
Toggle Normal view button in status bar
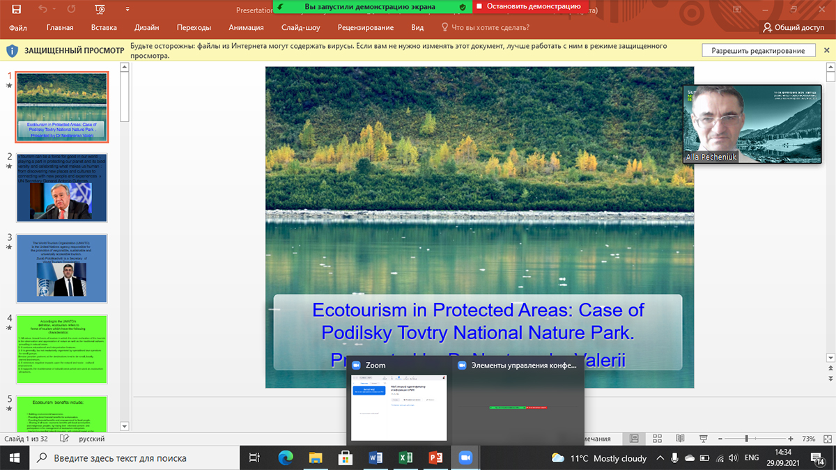coord(634,439)
